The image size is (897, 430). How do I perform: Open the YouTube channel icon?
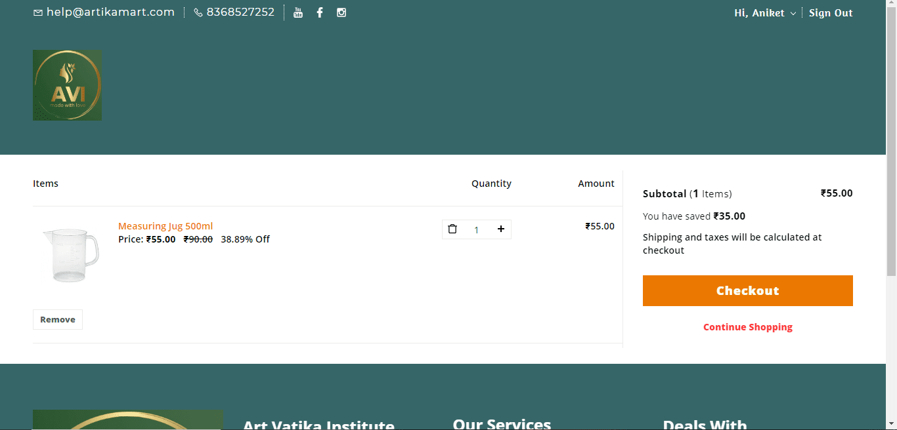tap(298, 12)
